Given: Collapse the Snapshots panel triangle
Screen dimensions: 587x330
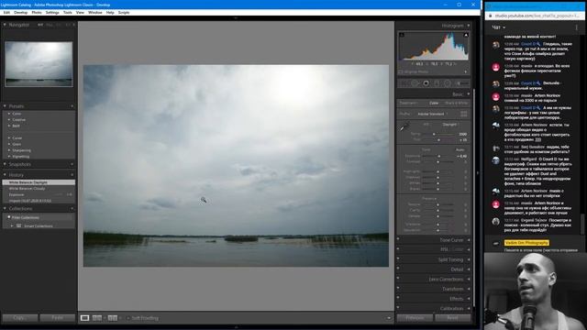Looking at the screenshot, I should click(5, 164).
